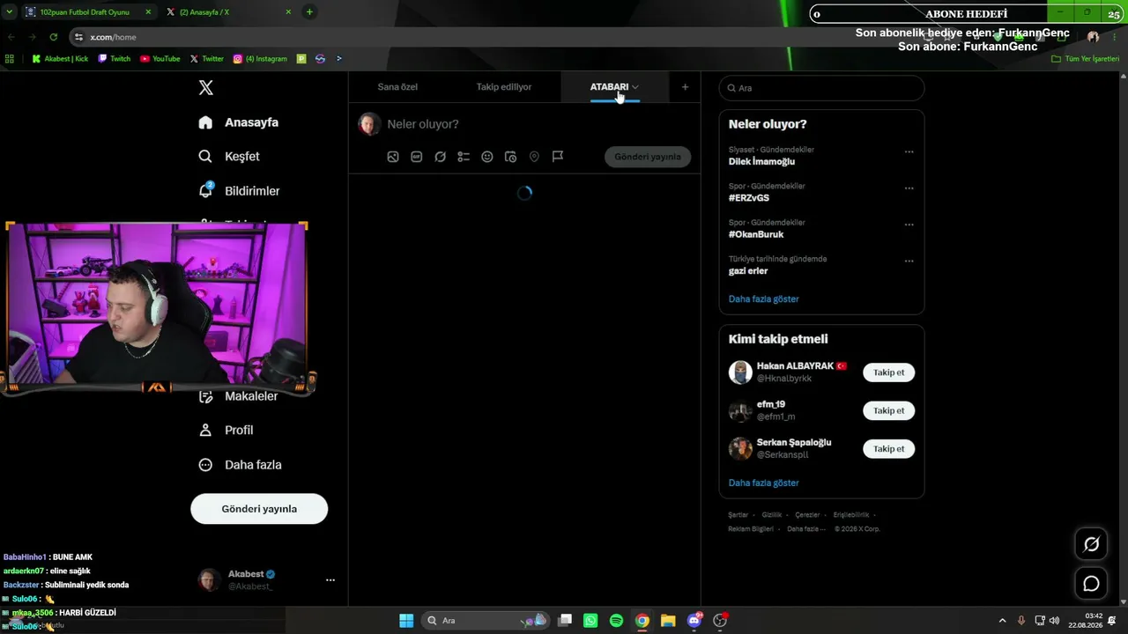The width and height of the screenshot is (1128, 634).
Task: Open Tüm Yer İşaretleri bookmarks folder
Action: [x=1086, y=59]
